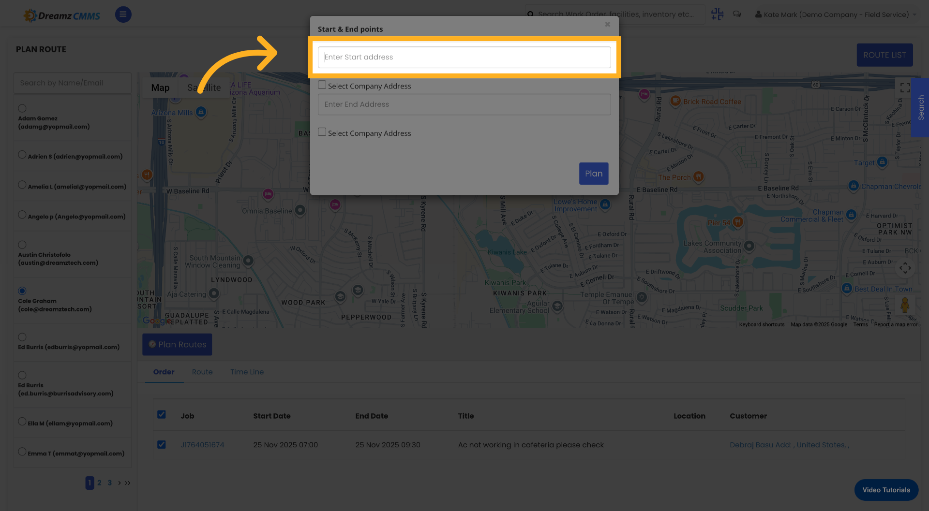929x511 pixels.
Task: Click the Enter Start address input field
Action: point(464,57)
